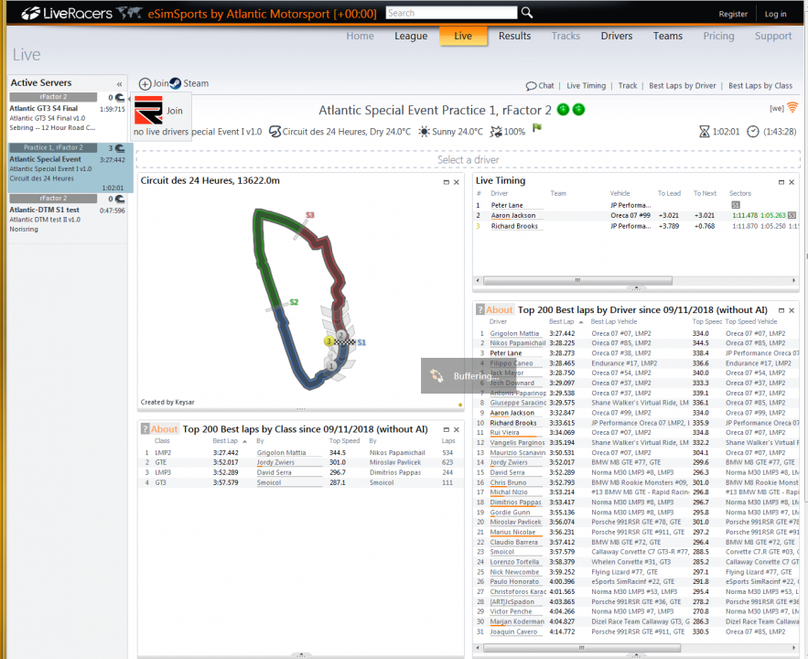Open the Results tab
Viewport: 808px width, 659px height.
[x=514, y=36]
